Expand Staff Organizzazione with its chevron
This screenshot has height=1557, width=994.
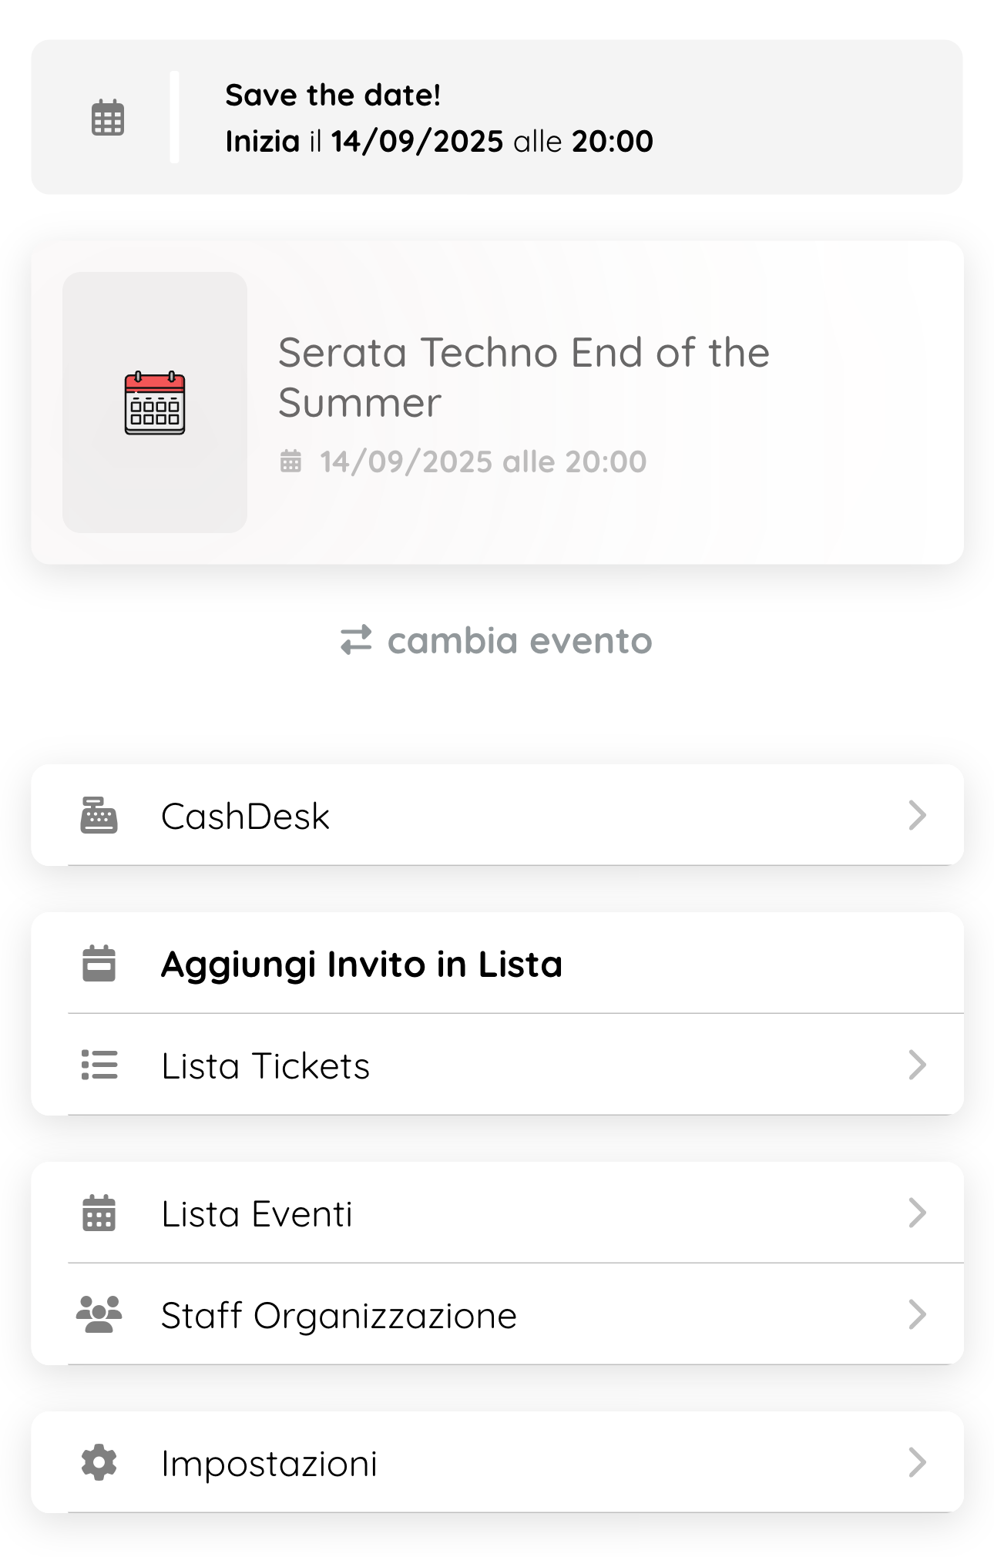coord(916,1315)
